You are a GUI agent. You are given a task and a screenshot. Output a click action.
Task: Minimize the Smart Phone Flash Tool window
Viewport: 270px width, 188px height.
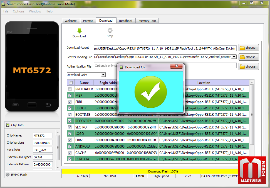[244, 3]
